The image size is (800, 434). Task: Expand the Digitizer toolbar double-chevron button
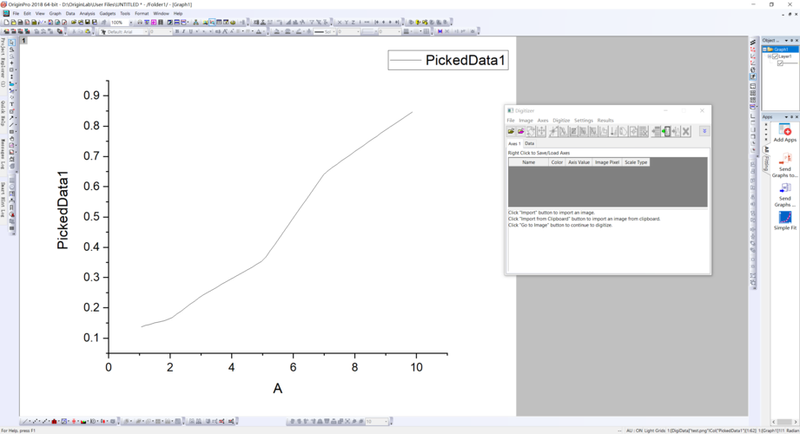(x=704, y=131)
